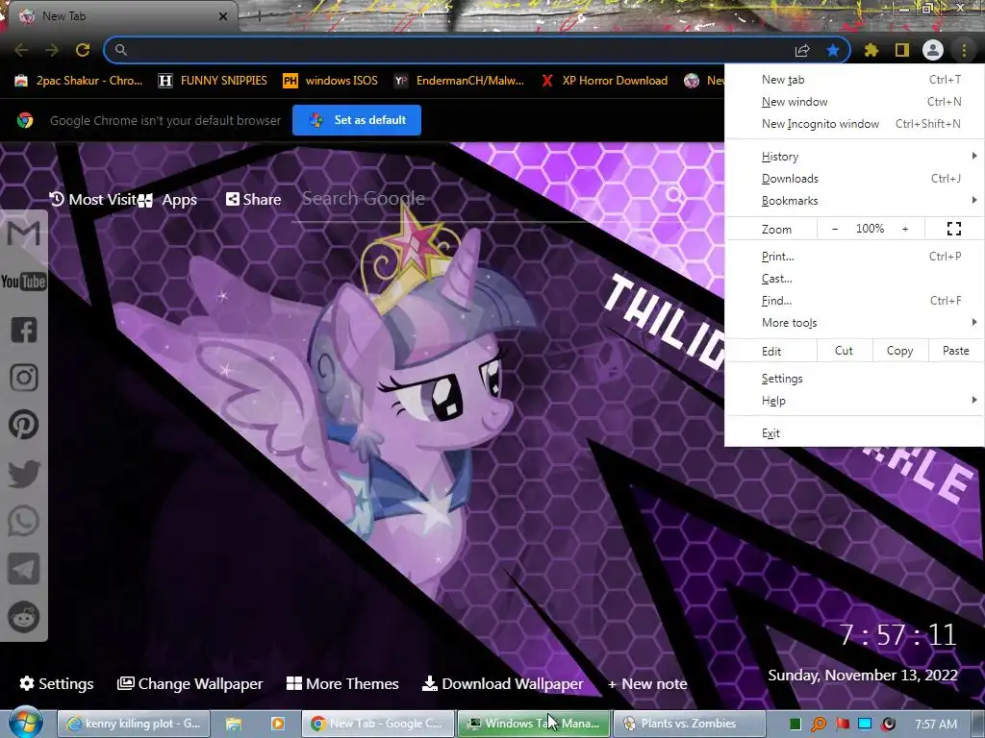Open Facebook shortcut in the sidebar

click(24, 330)
